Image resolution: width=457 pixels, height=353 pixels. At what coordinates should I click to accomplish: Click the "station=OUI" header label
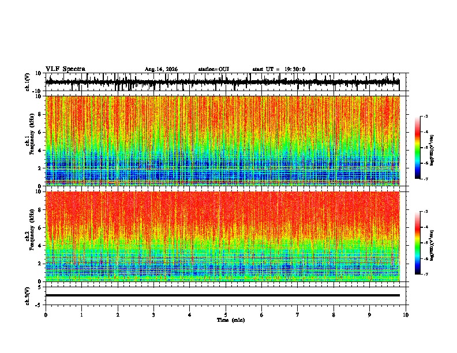coord(213,69)
